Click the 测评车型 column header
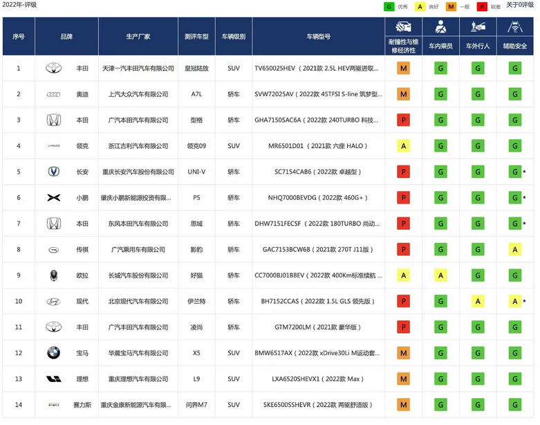Screen dimensions: 540x425 click(196, 36)
